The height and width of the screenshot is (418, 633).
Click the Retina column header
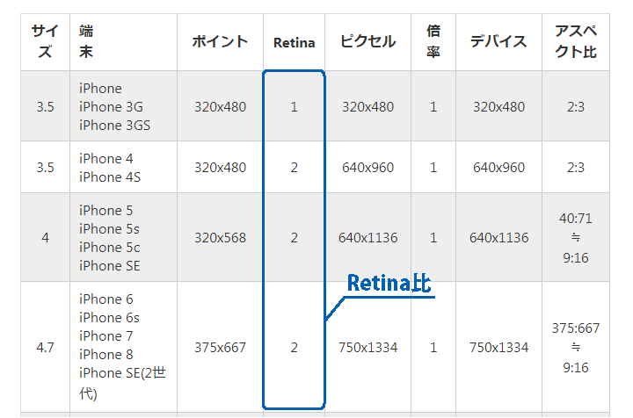(x=294, y=42)
